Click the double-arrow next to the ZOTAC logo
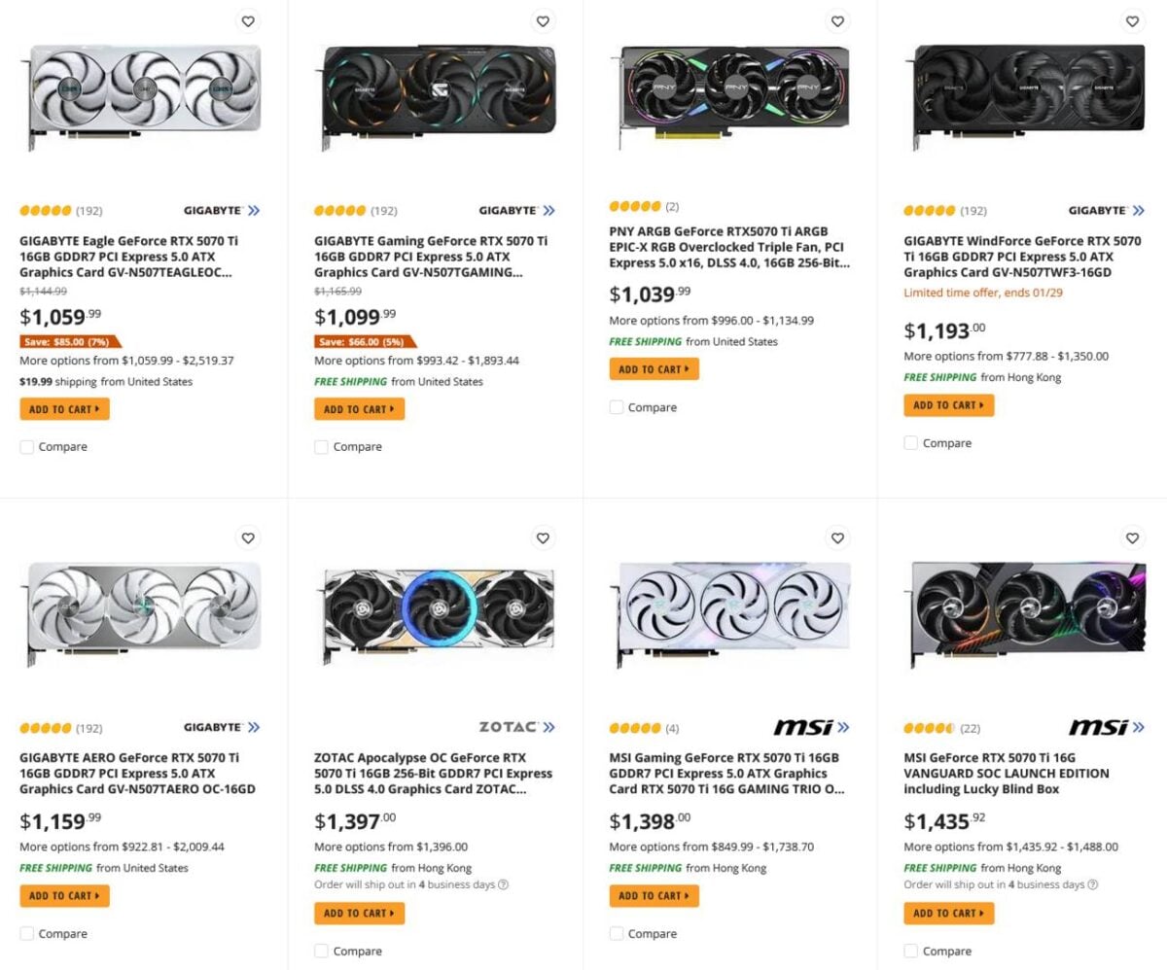 550,726
